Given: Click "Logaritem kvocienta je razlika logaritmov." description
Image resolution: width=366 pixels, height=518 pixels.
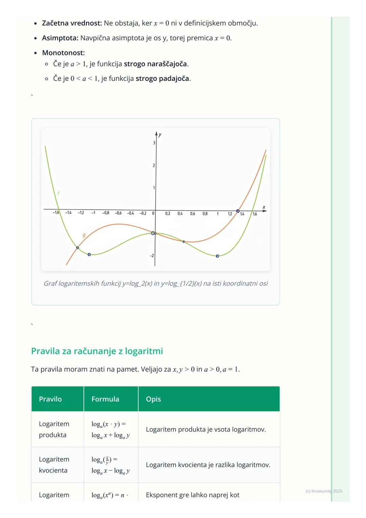Looking at the screenshot, I should pyautogui.click(x=208, y=465).
